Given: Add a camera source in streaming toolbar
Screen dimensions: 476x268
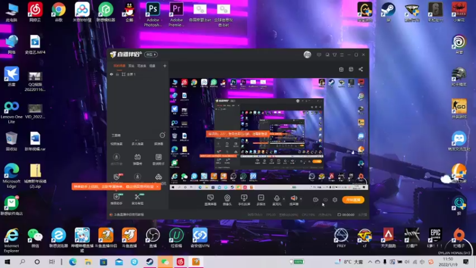Looking at the screenshot, I should (227, 200).
